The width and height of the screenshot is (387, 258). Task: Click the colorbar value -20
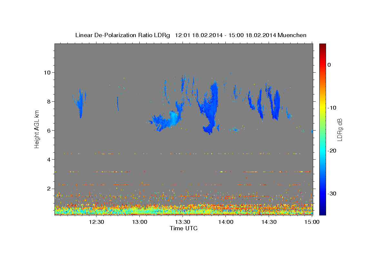click(332, 151)
